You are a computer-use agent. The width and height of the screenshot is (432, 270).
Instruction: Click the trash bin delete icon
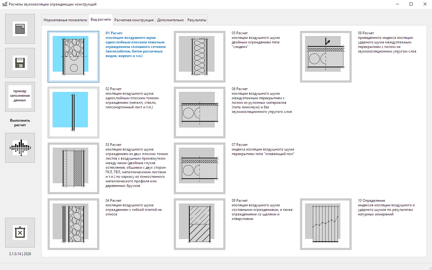click(x=20, y=233)
